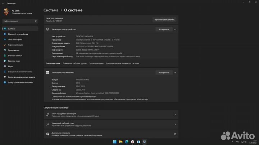Click the Удаленный рабочий стол icon
This screenshot has width=259, height=145.
[47, 125]
